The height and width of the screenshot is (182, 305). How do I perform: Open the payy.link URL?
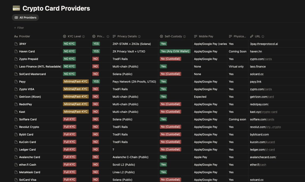point(256,81)
